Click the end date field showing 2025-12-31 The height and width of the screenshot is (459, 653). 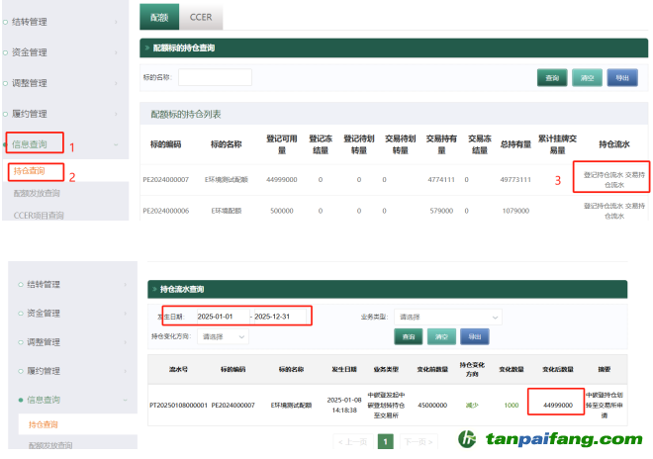[279, 317]
